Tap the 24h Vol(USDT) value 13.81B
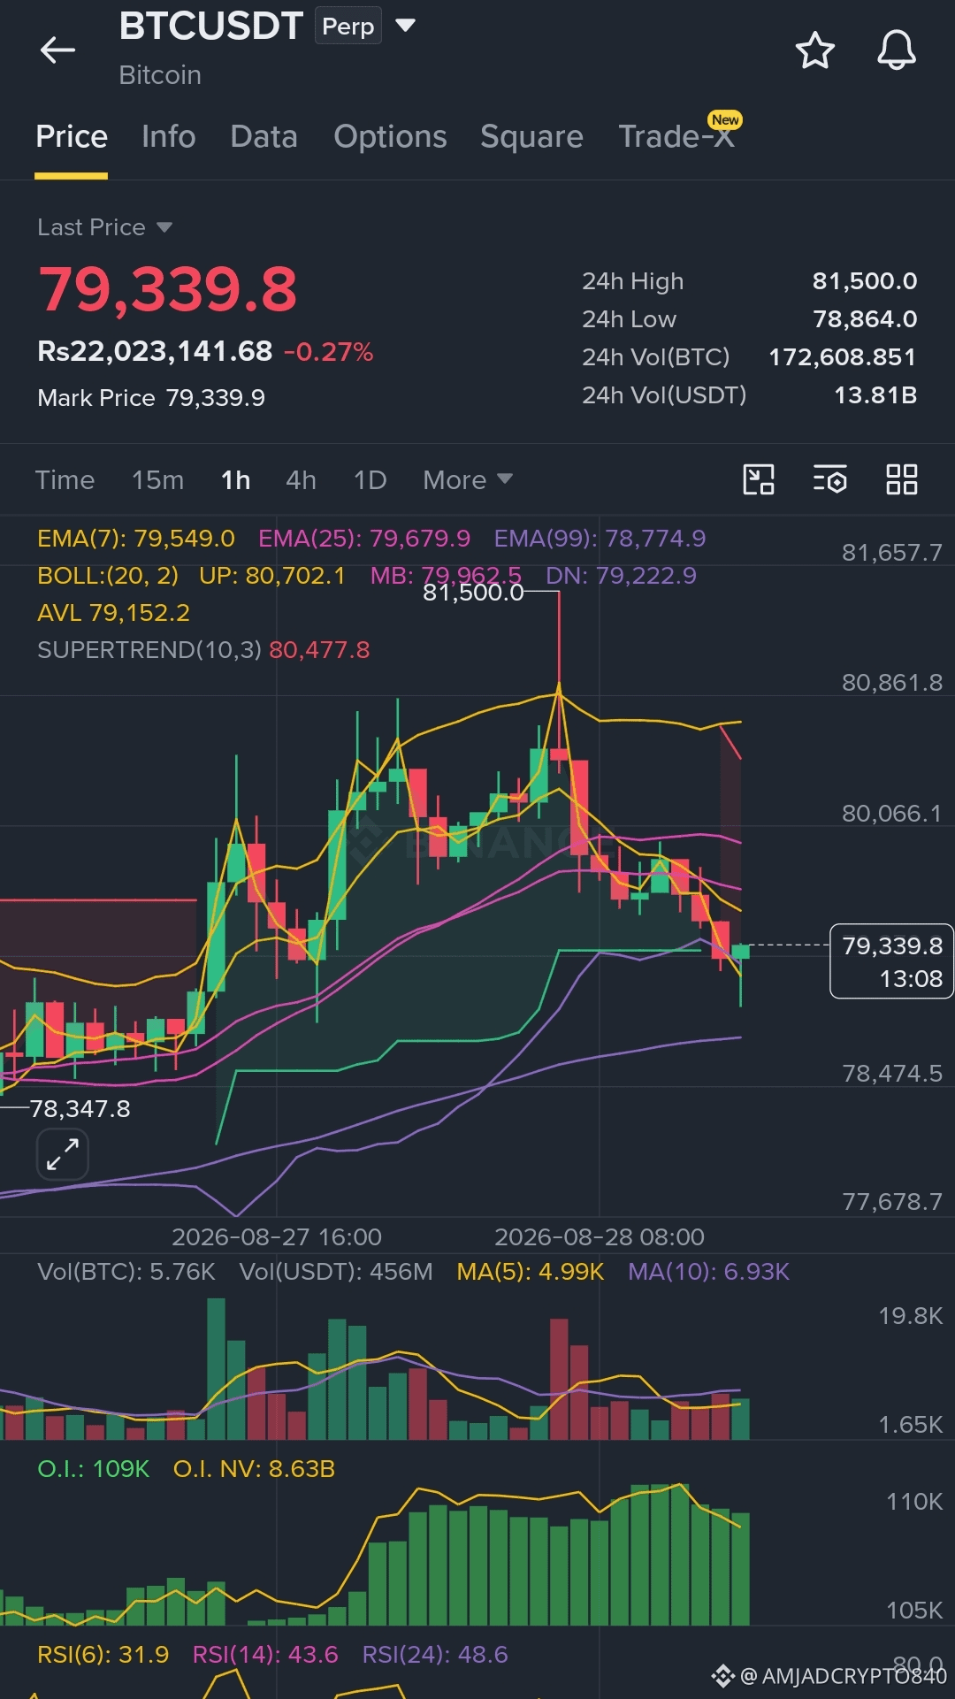 (875, 395)
